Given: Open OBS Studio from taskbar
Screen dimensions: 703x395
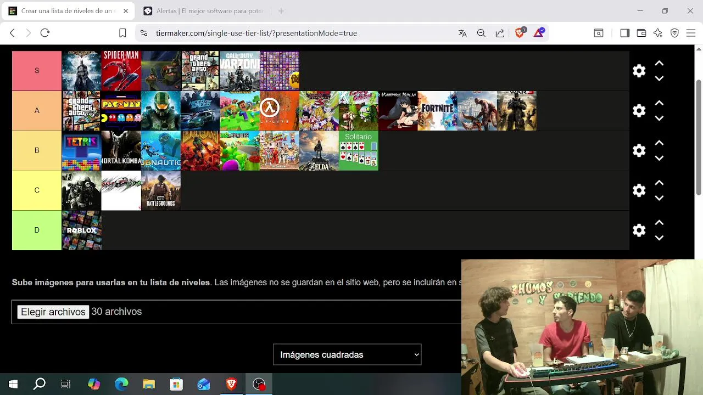Looking at the screenshot, I should (x=259, y=384).
